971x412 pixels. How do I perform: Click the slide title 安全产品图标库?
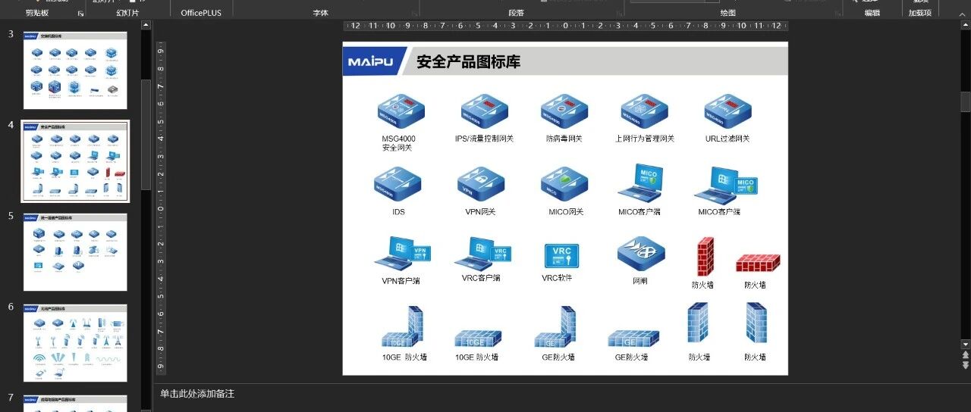(x=469, y=61)
